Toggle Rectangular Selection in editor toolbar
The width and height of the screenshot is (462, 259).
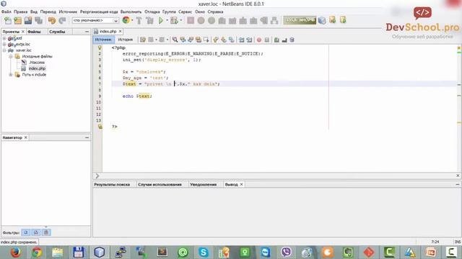pos(206,40)
